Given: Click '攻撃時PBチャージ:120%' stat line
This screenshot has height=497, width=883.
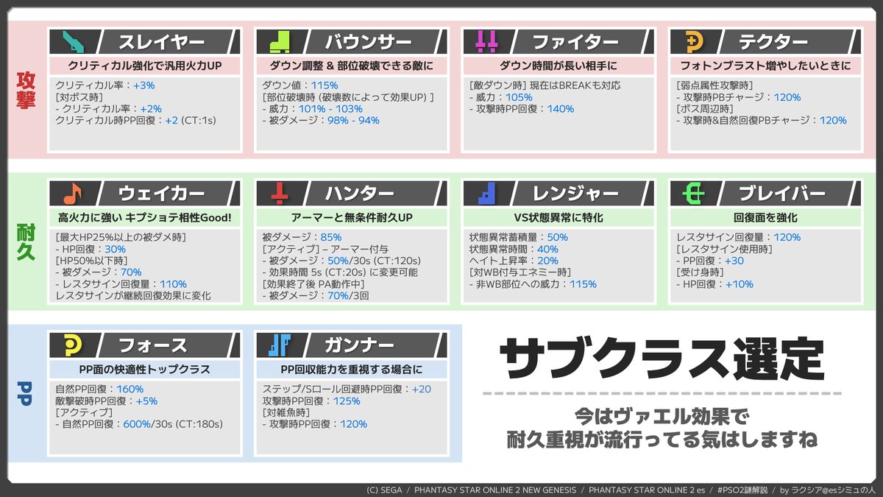Looking at the screenshot, I should (x=739, y=97).
